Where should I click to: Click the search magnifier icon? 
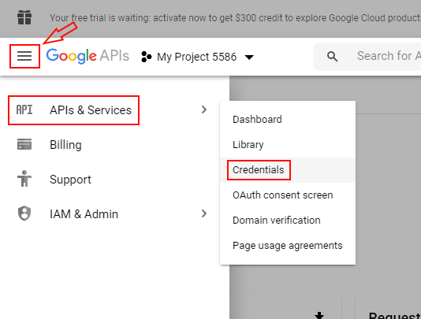point(333,57)
